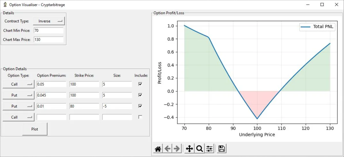344x157 pixels.
Task: Click the Contract Type label
Action: pyautogui.click(x=17, y=21)
